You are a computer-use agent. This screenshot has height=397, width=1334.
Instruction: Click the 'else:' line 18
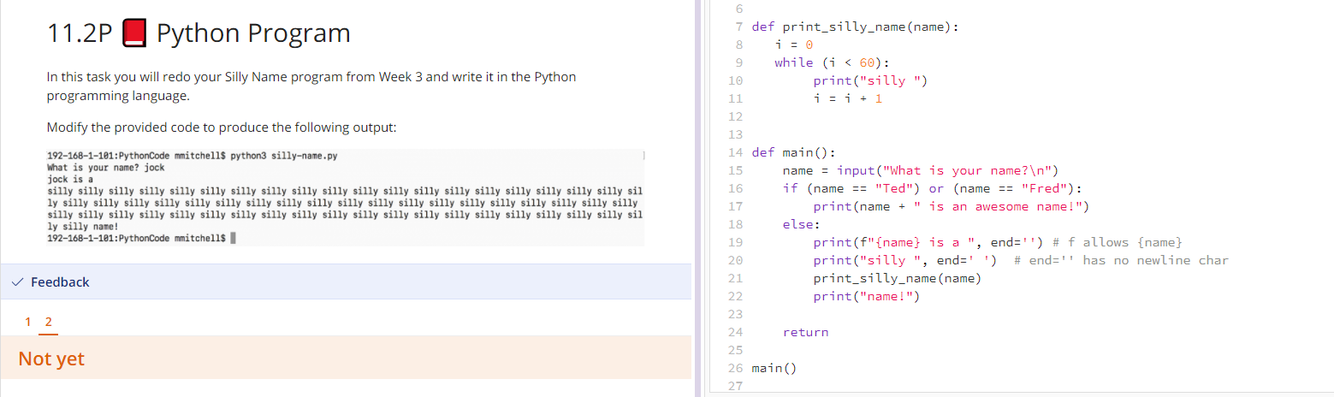(x=801, y=224)
